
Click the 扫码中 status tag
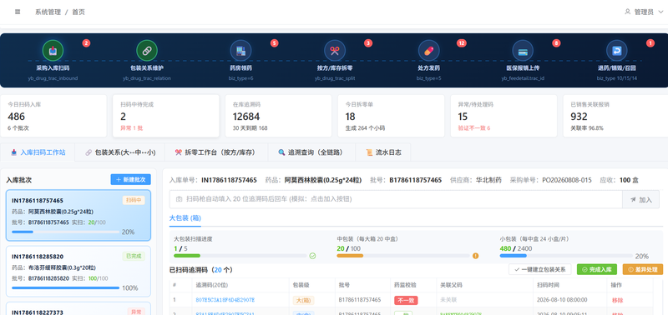134,200
